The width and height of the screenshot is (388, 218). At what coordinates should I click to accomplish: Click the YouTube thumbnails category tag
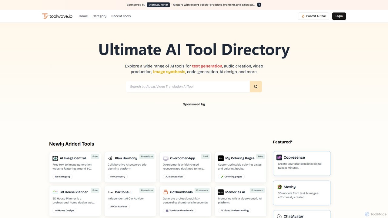[x=179, y=210]
